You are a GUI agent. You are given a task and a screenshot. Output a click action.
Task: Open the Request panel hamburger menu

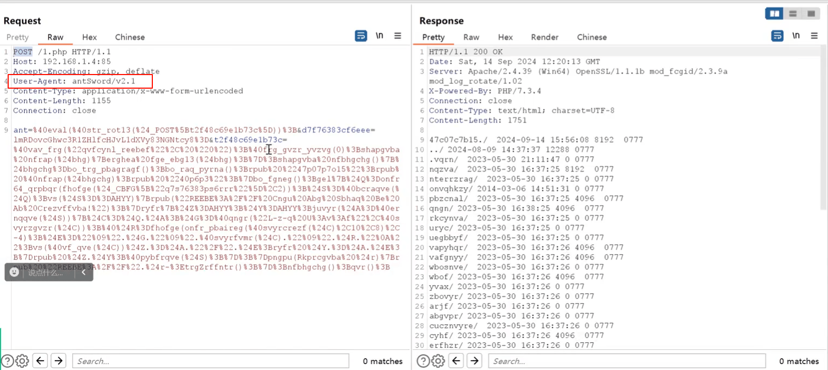click(398, 36)
